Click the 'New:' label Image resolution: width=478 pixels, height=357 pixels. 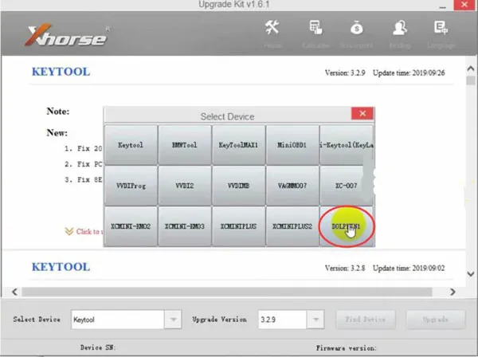pyautogui.click(x=57, y=133)
